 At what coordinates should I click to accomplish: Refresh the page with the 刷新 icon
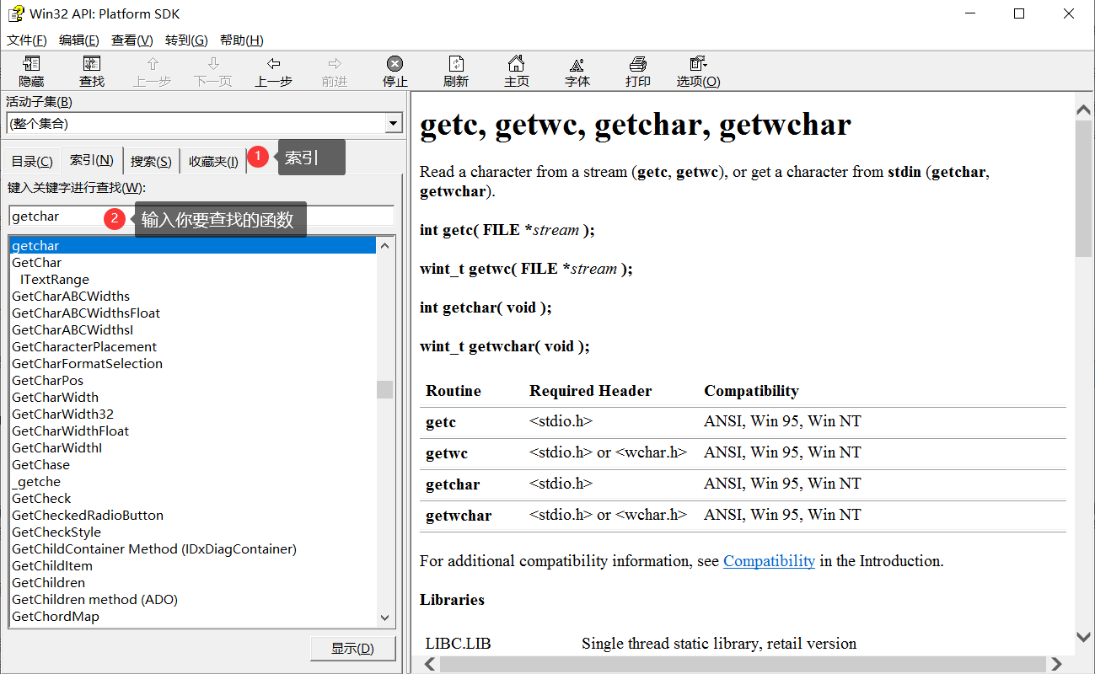tap(456, 64)
